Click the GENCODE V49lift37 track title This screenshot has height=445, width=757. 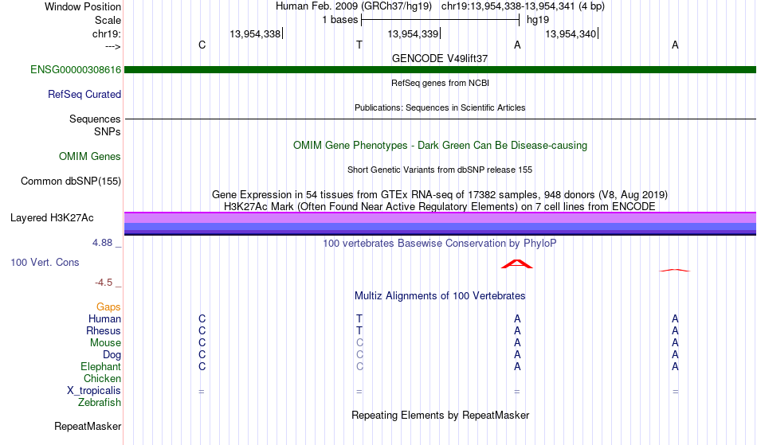[440, 58]
